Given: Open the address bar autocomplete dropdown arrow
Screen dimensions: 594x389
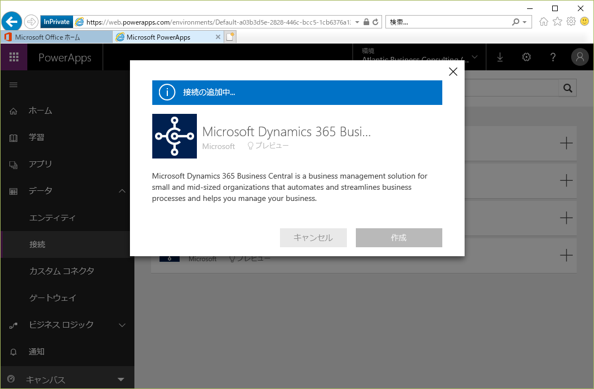Looking at the screenshot, I should point(357,22).
